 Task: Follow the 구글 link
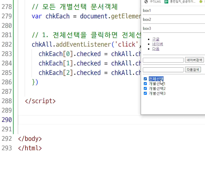click(x=156, y=39)
